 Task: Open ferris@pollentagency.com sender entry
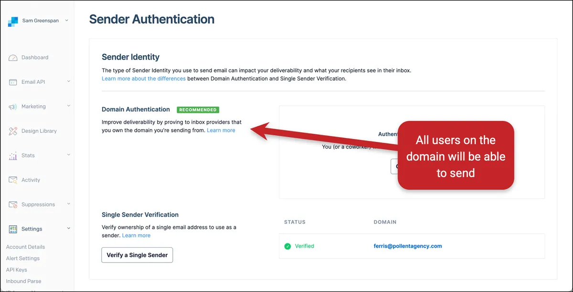[408, 246]
